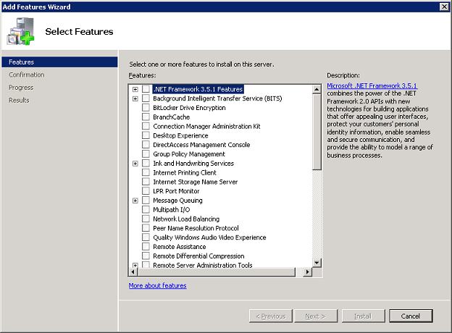Click the Add Features server icon

click(21, 31)
